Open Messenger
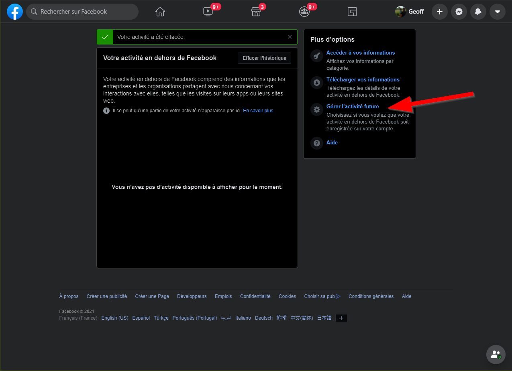This screenshot has width=512, height=371. (x=459, y=12)
